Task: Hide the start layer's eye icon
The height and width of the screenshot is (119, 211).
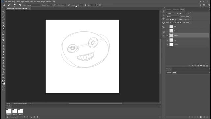Action: pyautogui.click(x=167, y=40)
